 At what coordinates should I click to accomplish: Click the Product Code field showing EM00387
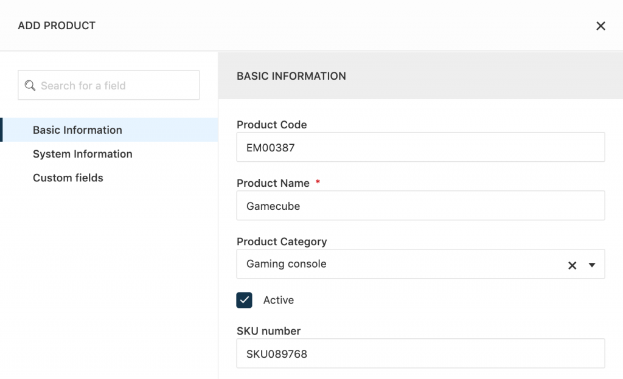(420, 147)
